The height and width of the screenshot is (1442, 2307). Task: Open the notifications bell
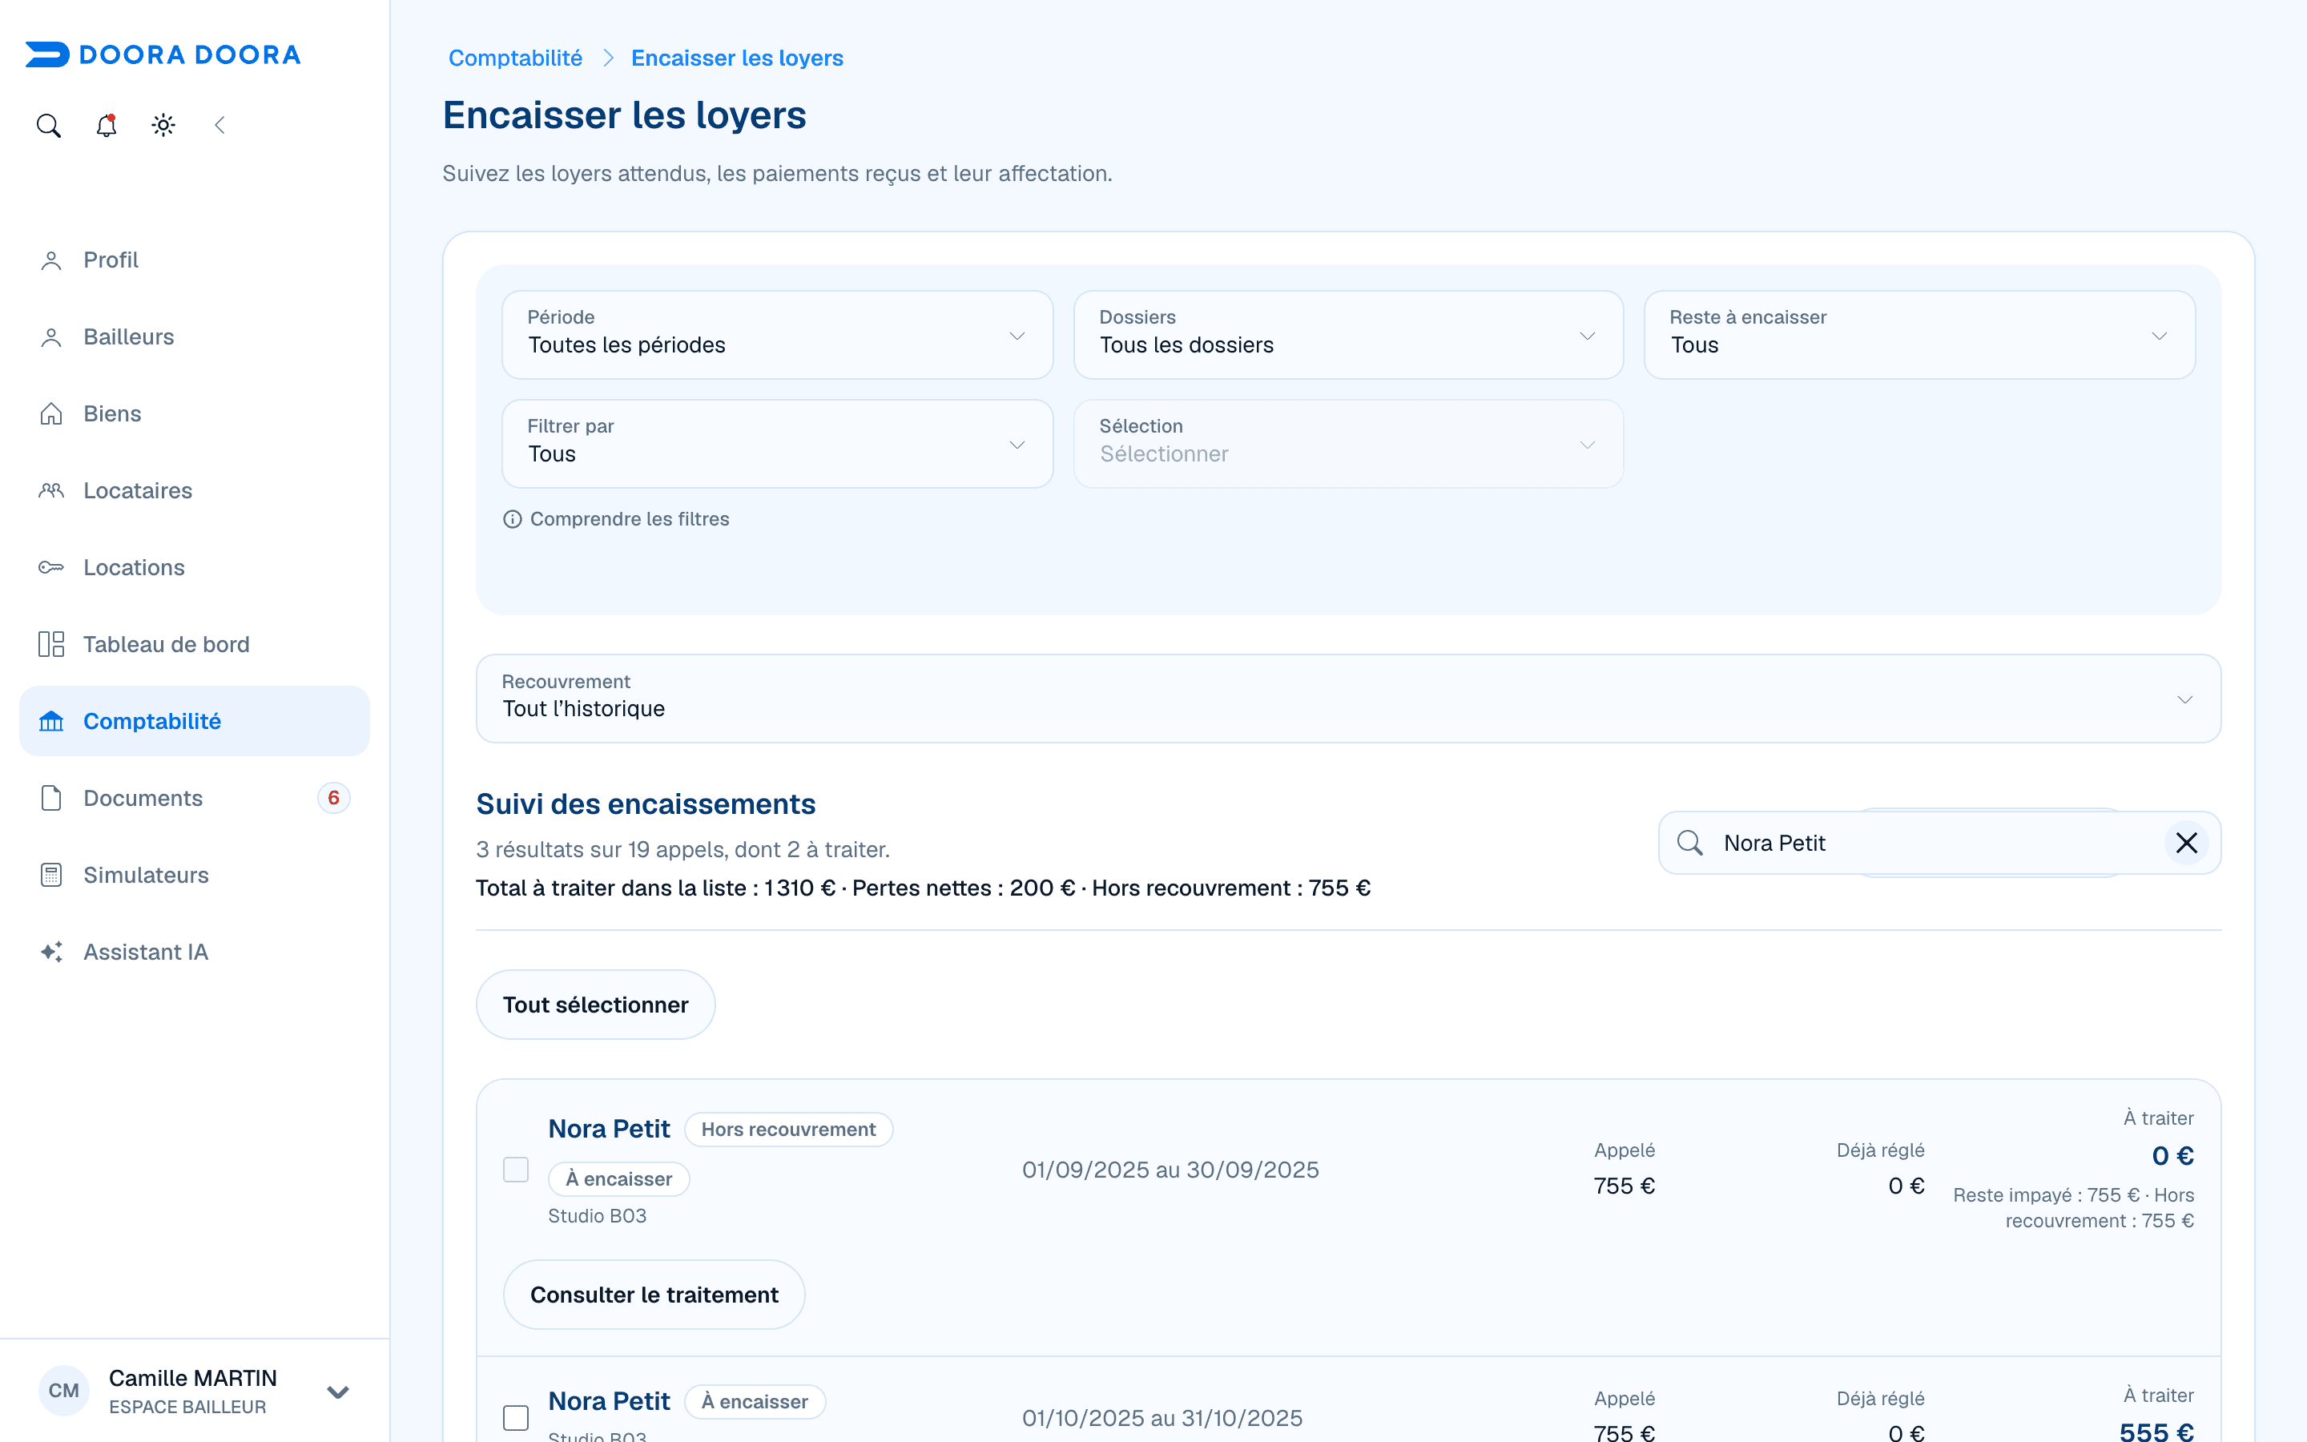(106, 125)
